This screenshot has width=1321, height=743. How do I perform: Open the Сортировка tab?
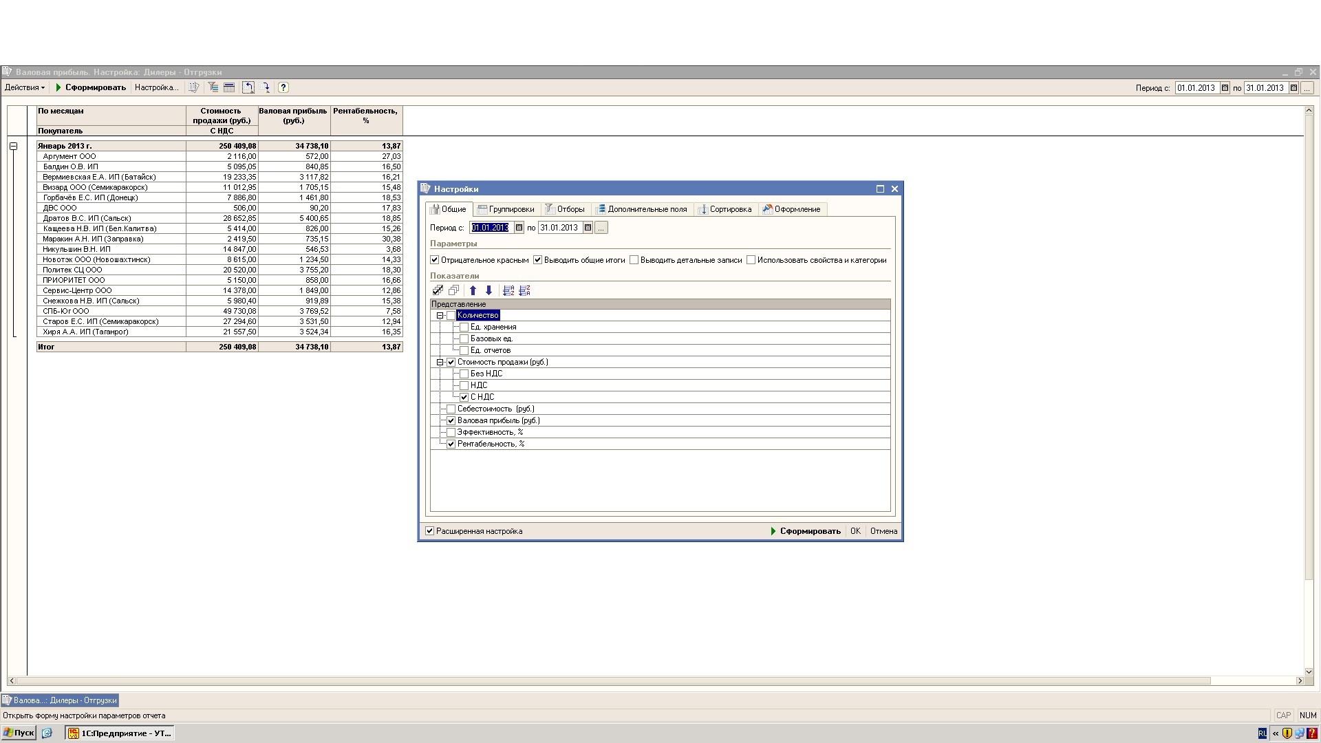724,209
